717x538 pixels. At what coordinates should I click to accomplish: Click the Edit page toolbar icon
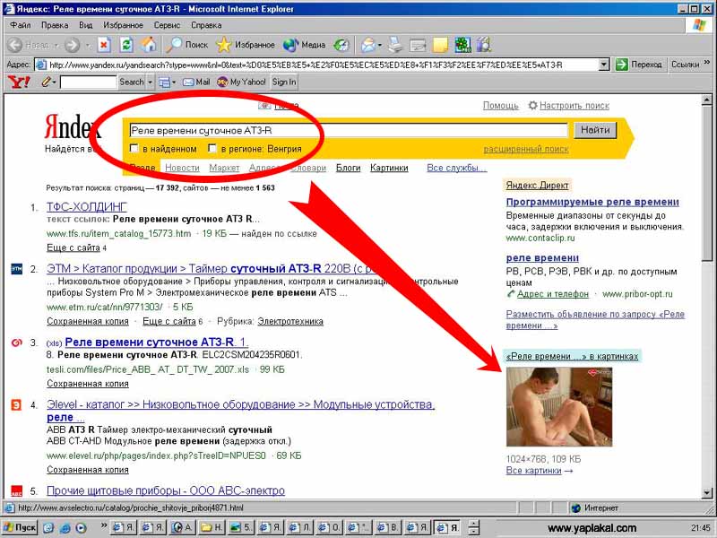(418, 45)
